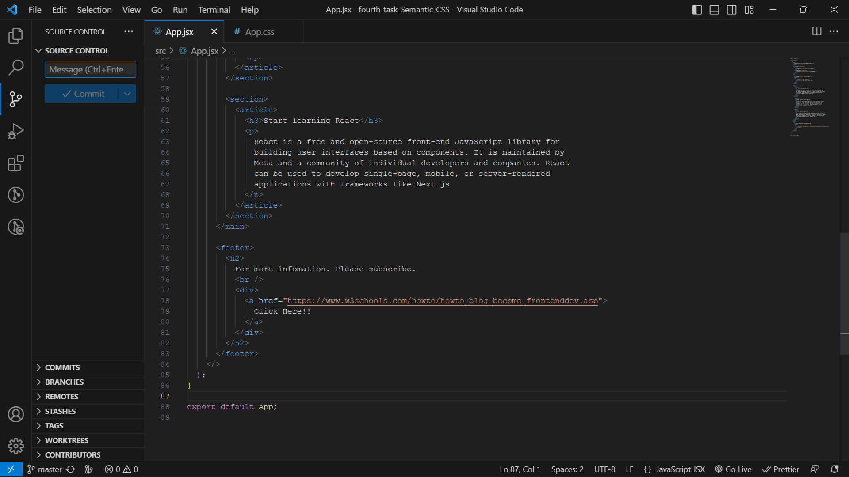The height and width of the screenshot is (477, 849).
Task: Select the Run and Debug icon
Action: [16, 131]
